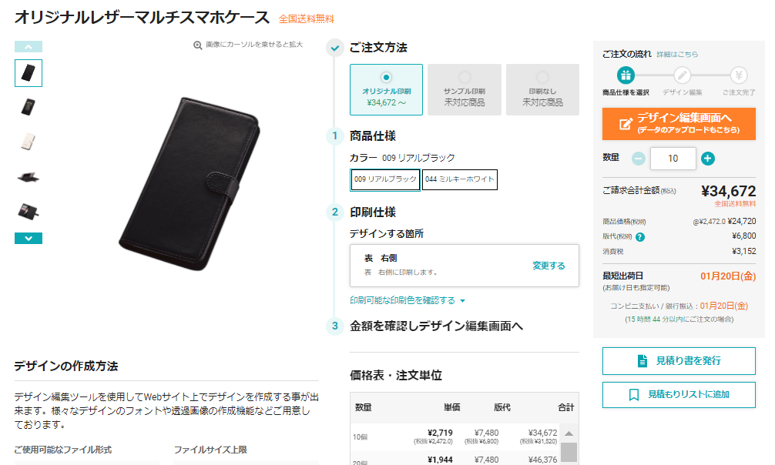
Task: Click the 見積り書を発行 button
Action: (679, 361)
